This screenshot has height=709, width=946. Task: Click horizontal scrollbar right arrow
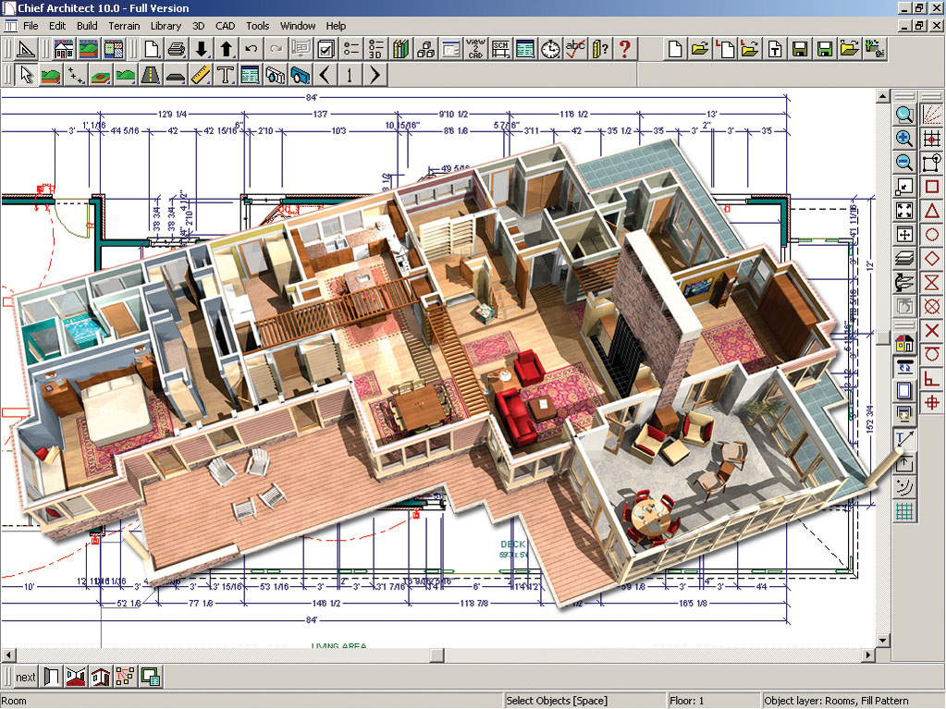[868, 654]
